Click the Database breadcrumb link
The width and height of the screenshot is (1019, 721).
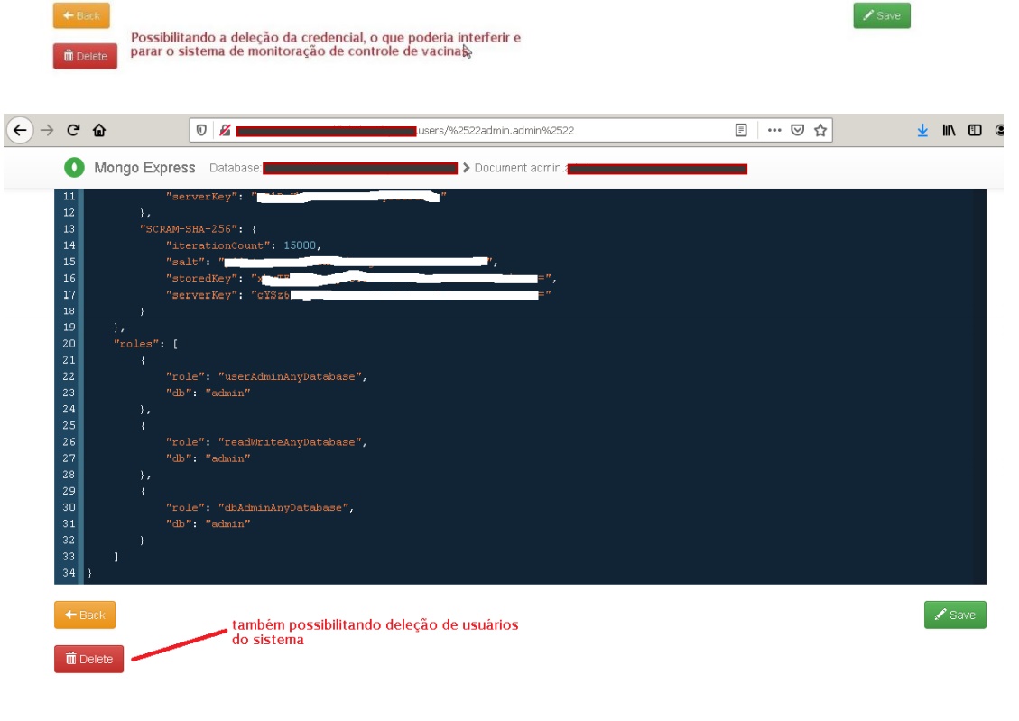pos(235,168)
